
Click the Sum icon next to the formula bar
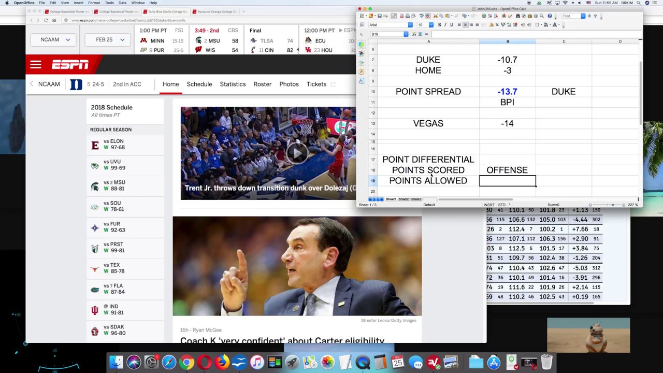(x=420, y=34)
